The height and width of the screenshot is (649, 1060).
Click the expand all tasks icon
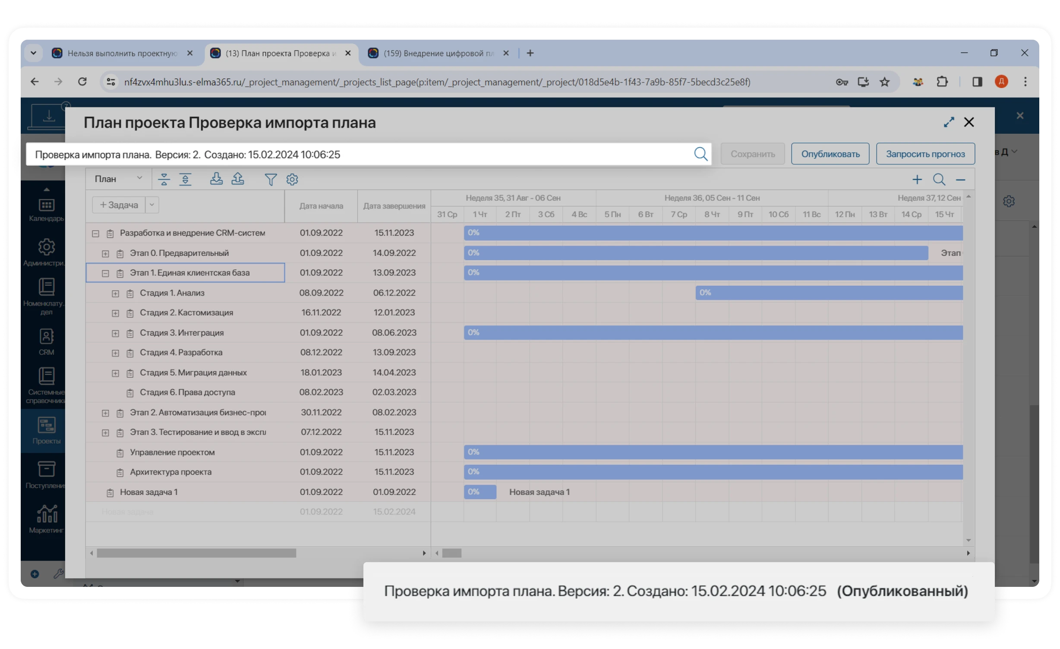click(x=185, y=179)
